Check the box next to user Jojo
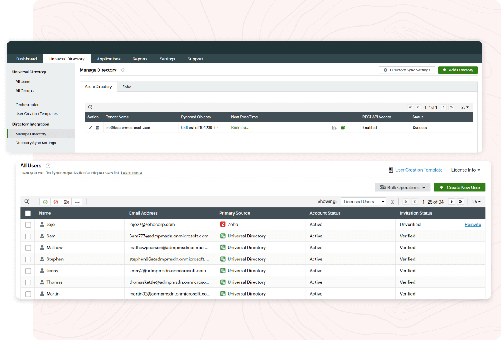 (x=28, y=225)
